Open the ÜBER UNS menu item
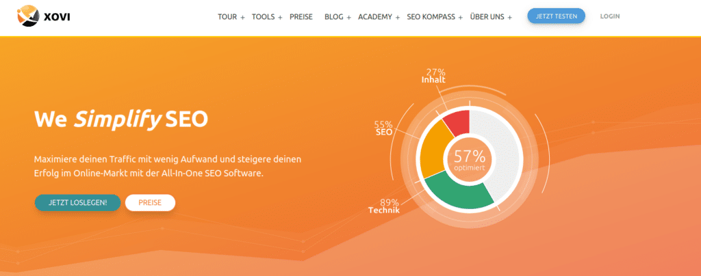Image resolution: width=701 pixels, height=276 pixels. pos(487,17)
